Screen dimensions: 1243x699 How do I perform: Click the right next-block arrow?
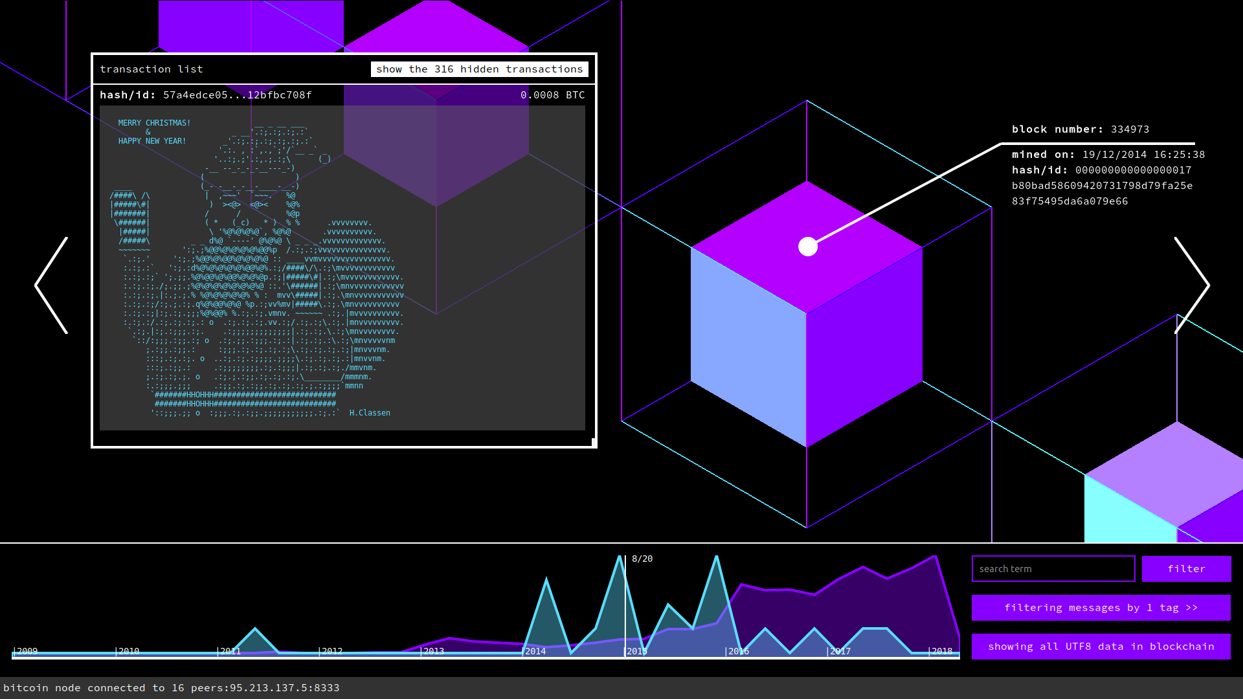pos(1191,285)
